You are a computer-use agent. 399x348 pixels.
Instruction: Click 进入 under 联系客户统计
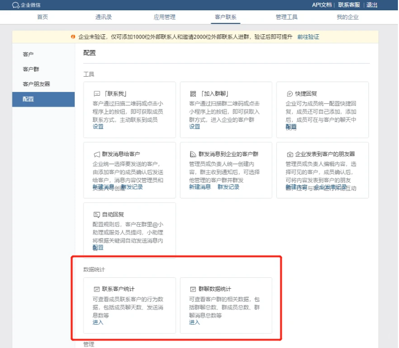pyautogui.click(x=98, y=322)
